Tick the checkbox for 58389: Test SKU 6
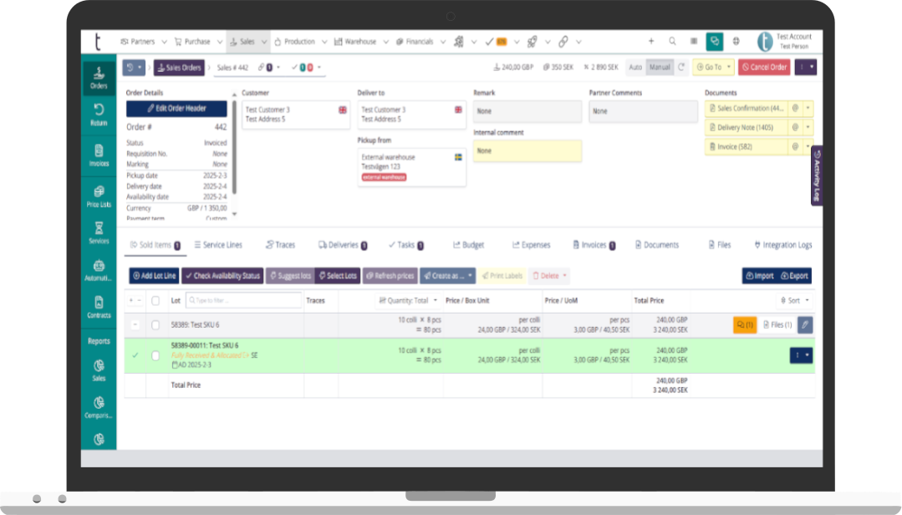 pyautogui.click(x=155, y=324)
